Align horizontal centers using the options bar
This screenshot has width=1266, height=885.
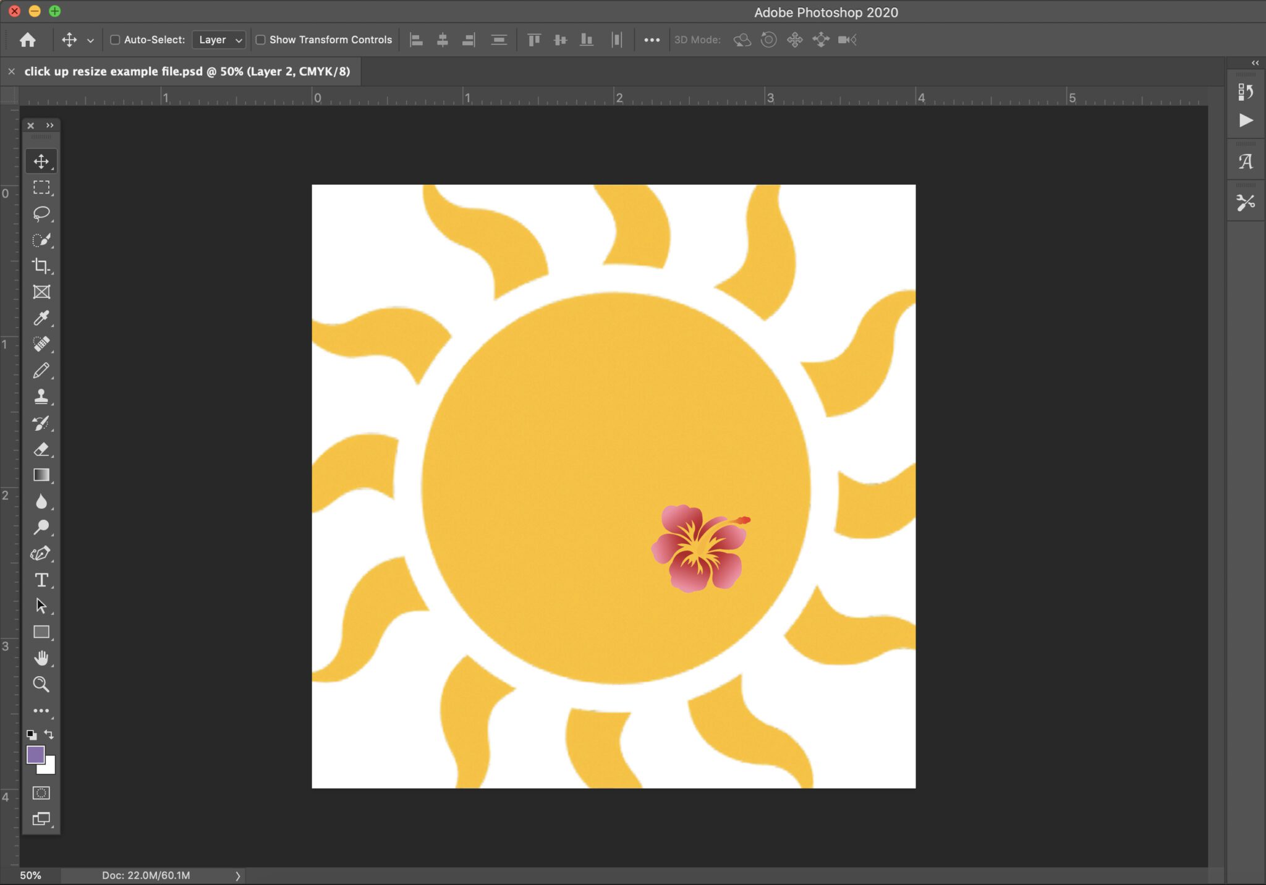click(x=442, y=39)
